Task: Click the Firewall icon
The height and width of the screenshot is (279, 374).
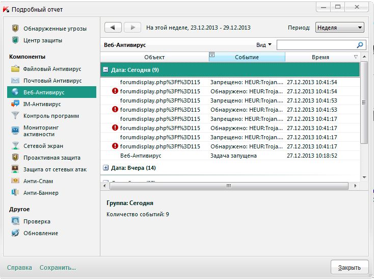Action: coord(15,145)
